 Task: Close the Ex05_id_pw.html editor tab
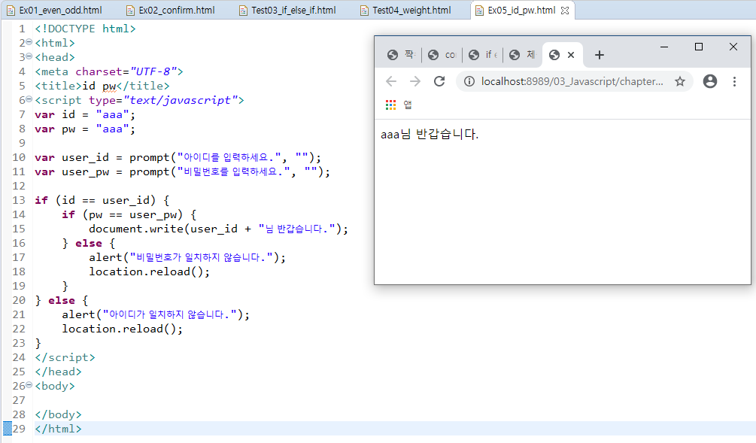565,10
